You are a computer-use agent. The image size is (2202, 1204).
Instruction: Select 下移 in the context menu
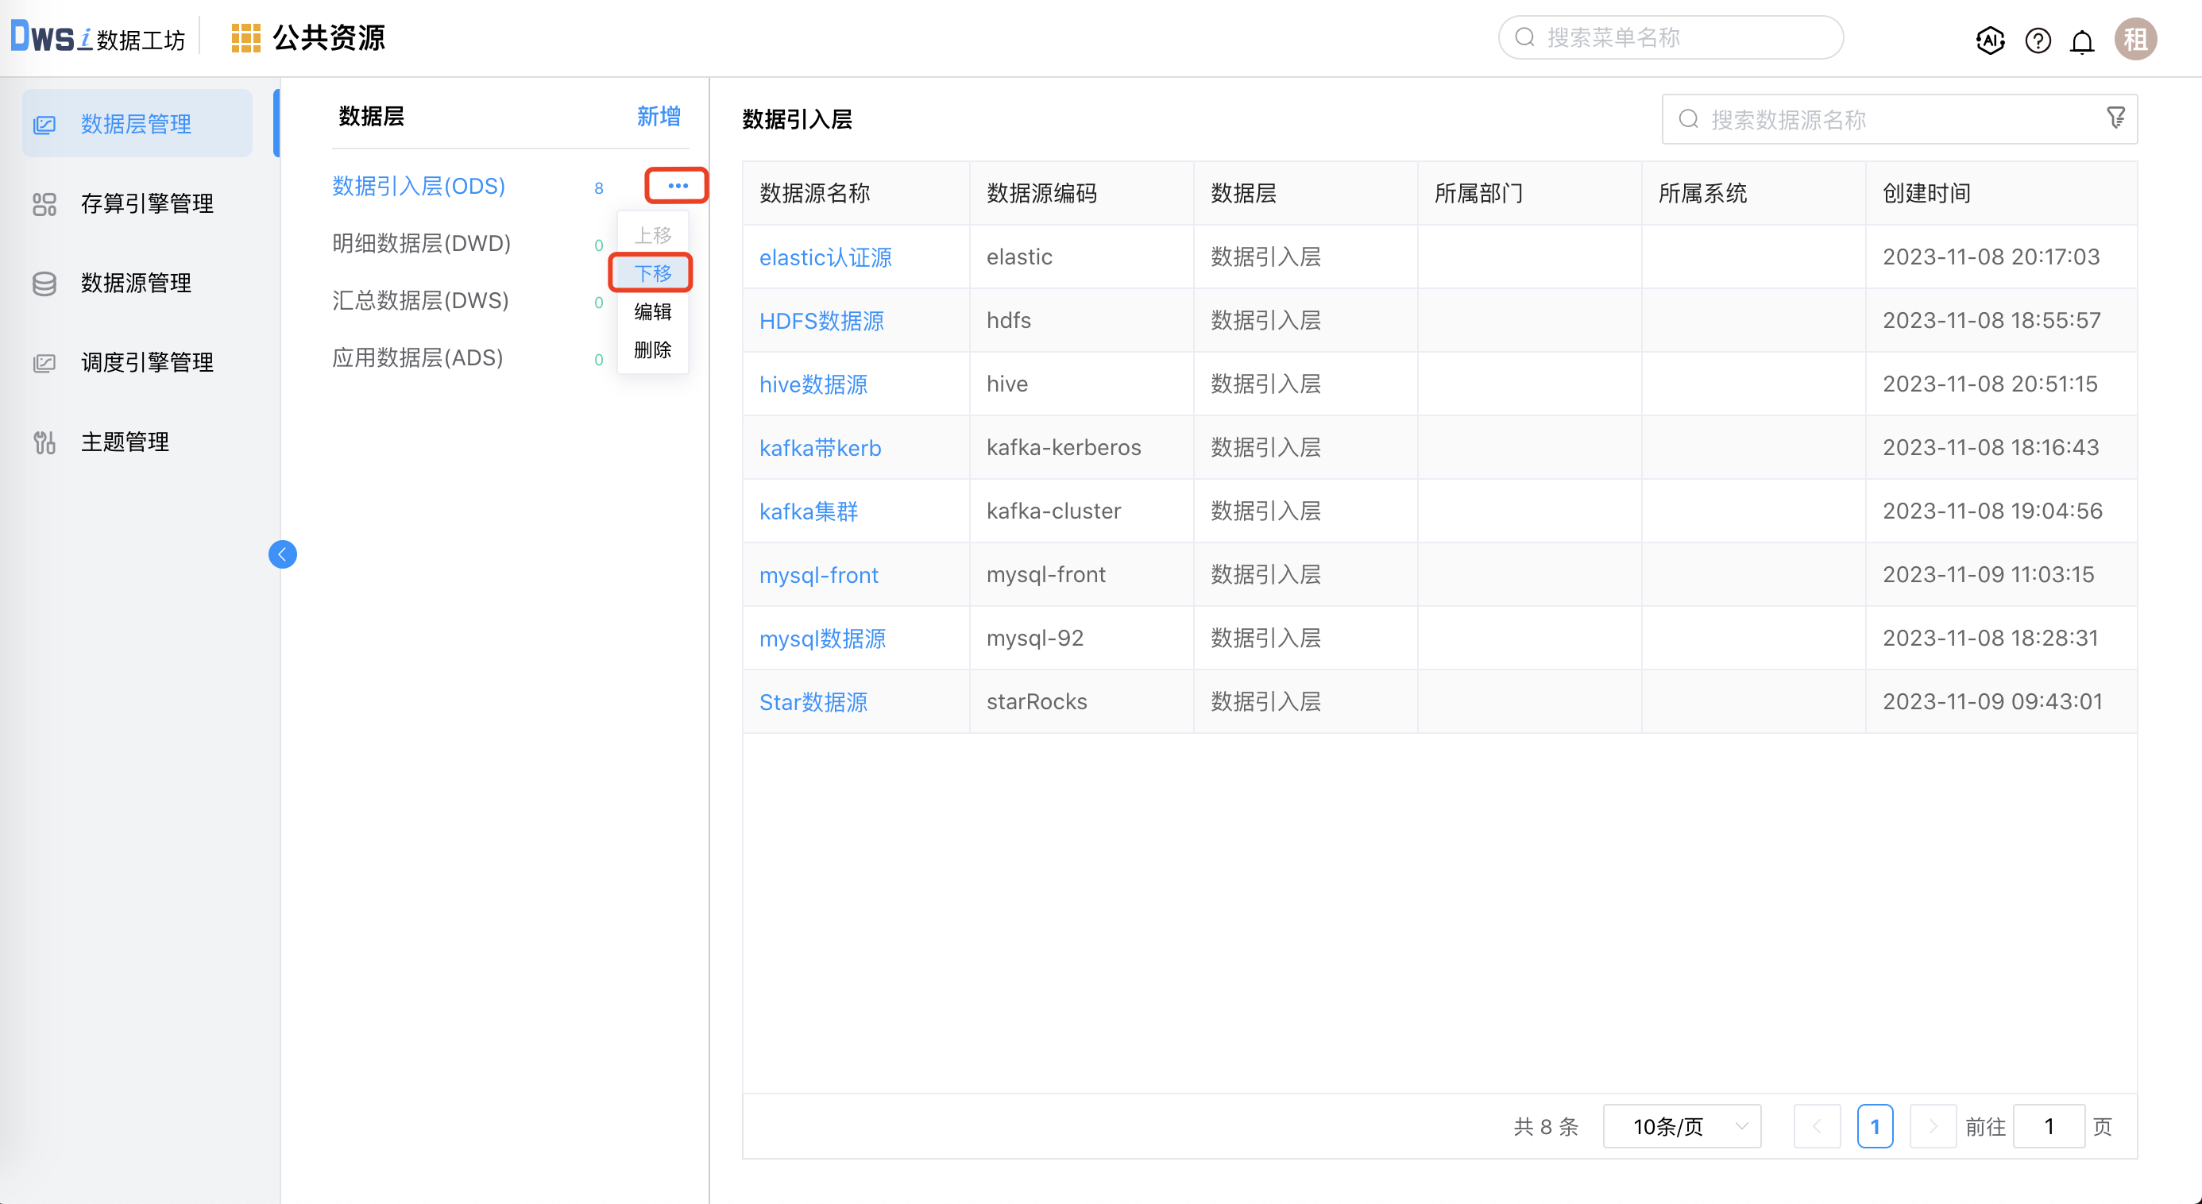[651, 272]
